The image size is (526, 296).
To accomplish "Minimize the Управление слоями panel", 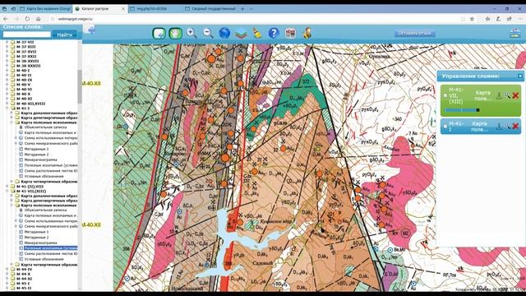I will click(x=520, y=76).
